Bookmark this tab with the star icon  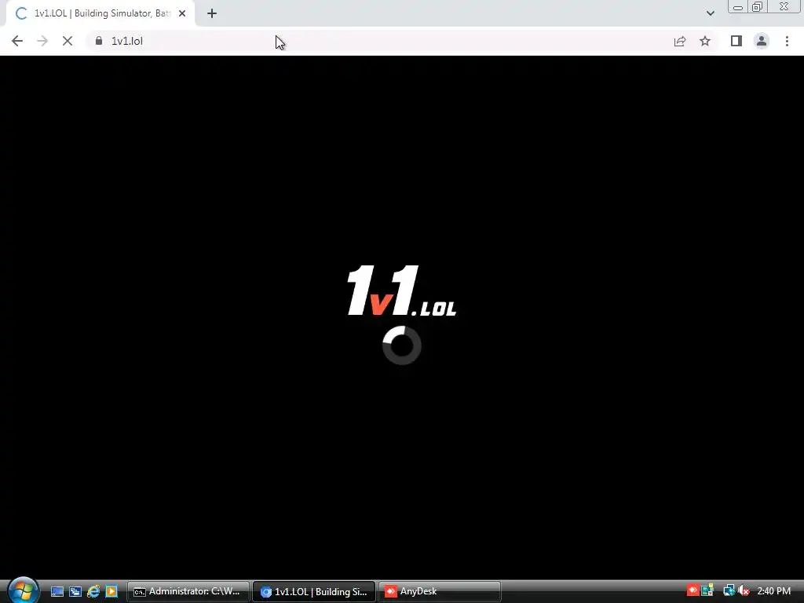(x=705, y=41)
